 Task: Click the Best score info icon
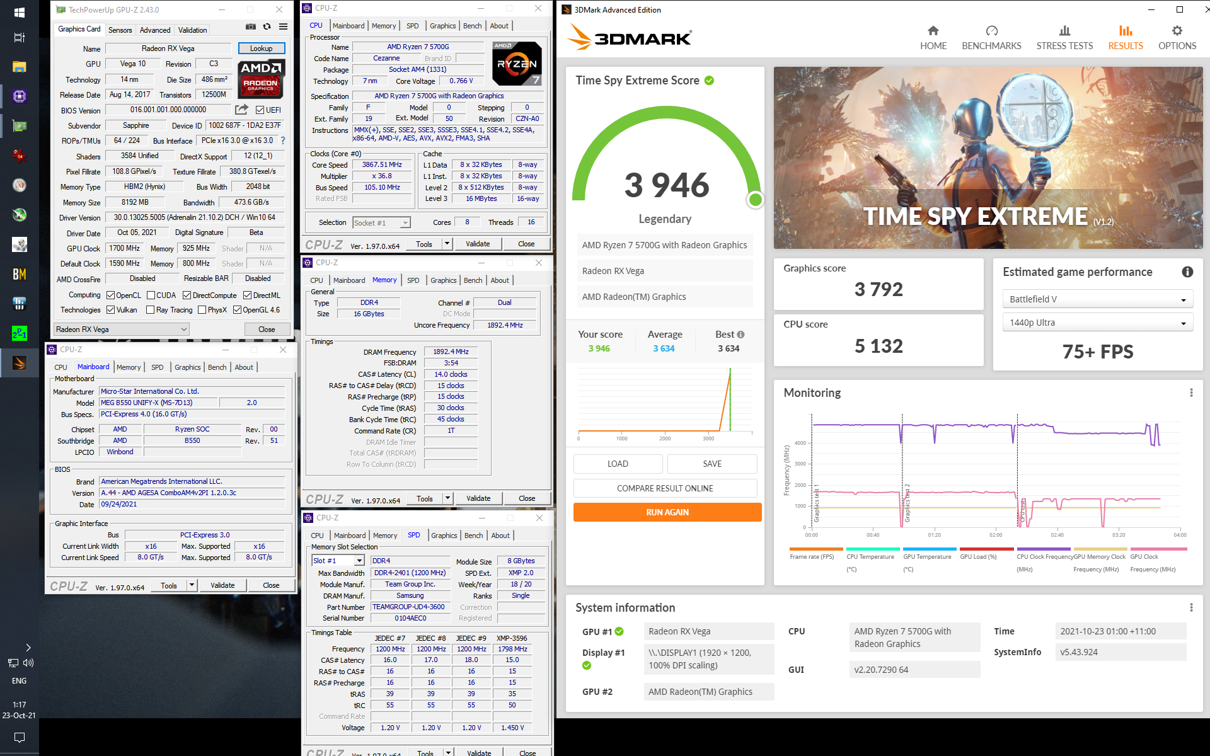point(741,335)
